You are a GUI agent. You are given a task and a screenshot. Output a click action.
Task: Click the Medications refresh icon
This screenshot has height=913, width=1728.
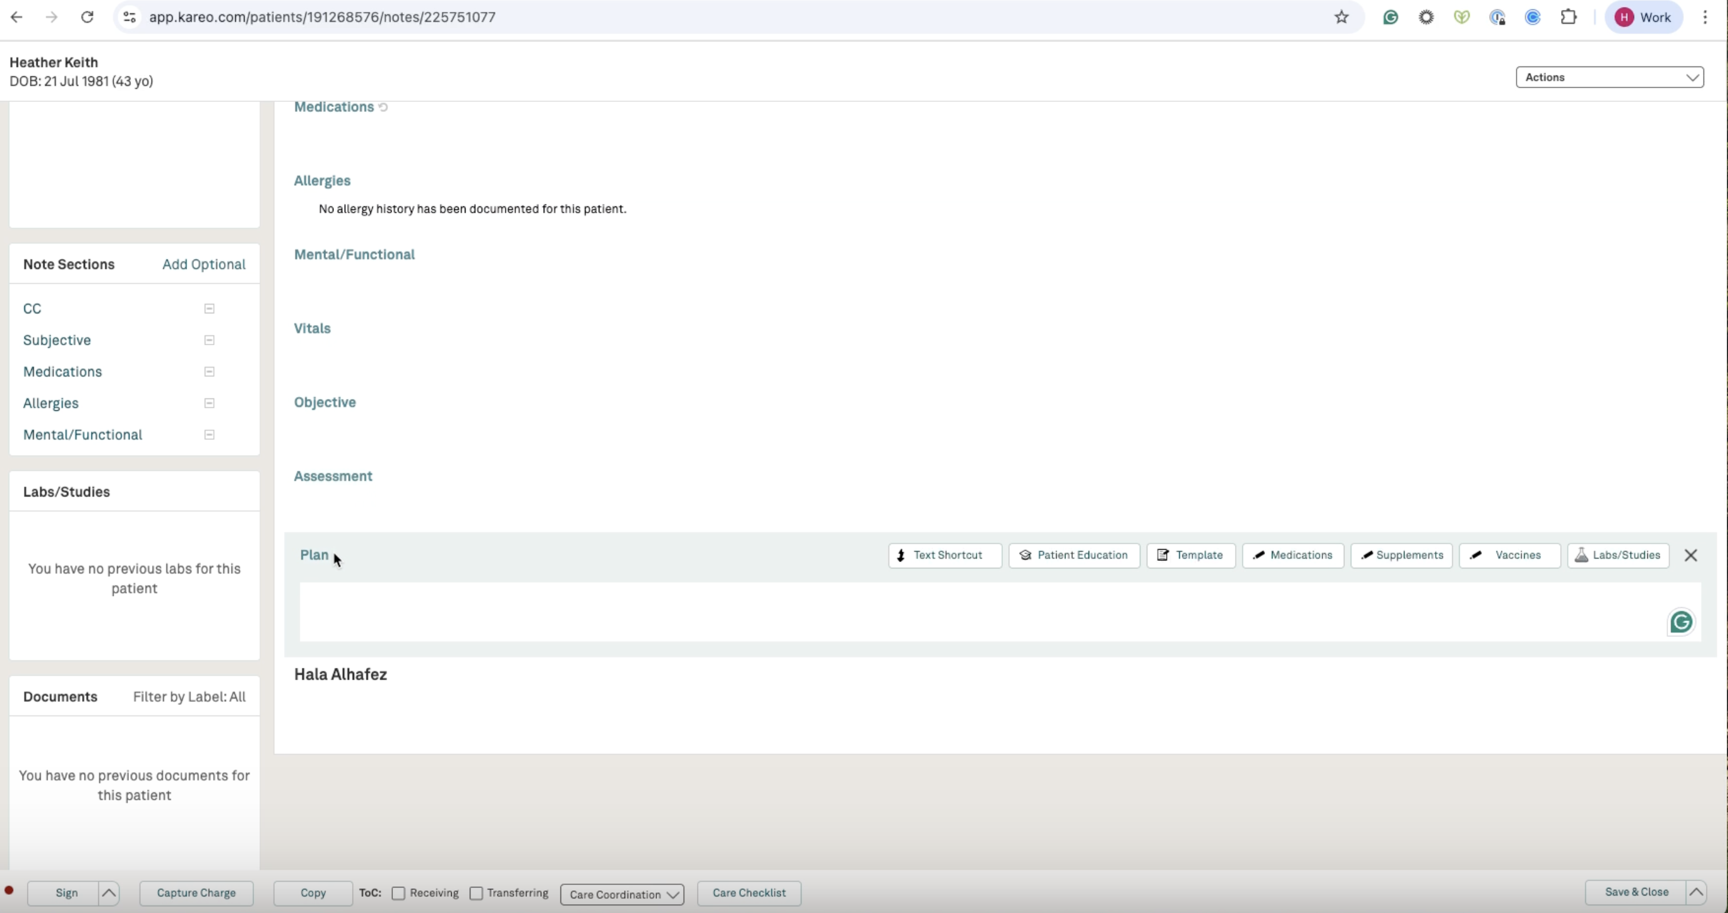coord(383,108)
